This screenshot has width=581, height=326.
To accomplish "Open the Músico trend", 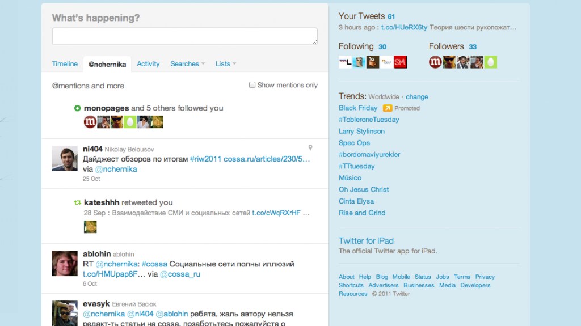I will click(350, 178).
